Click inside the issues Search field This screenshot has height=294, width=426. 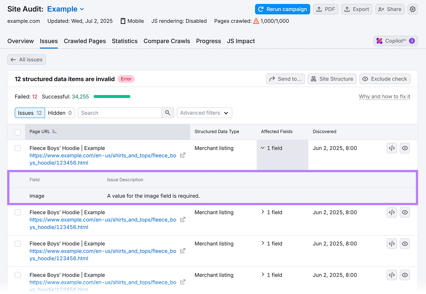(120, 113)
